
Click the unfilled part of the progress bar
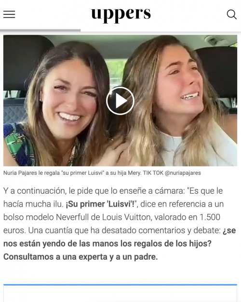161,30
